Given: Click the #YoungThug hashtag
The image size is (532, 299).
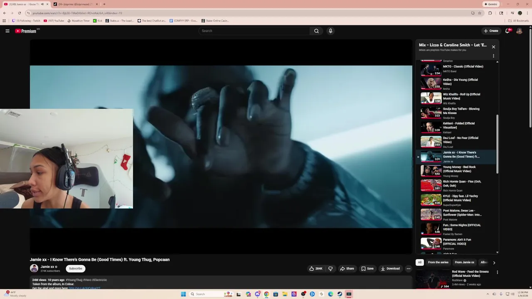Looking at the screenshot, I should click(74, 280).
